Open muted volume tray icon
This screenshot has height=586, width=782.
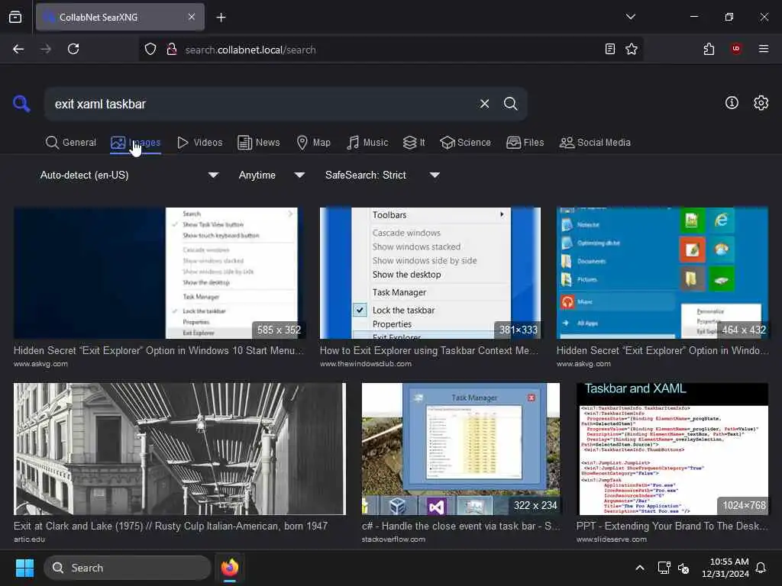pos(683,568)
